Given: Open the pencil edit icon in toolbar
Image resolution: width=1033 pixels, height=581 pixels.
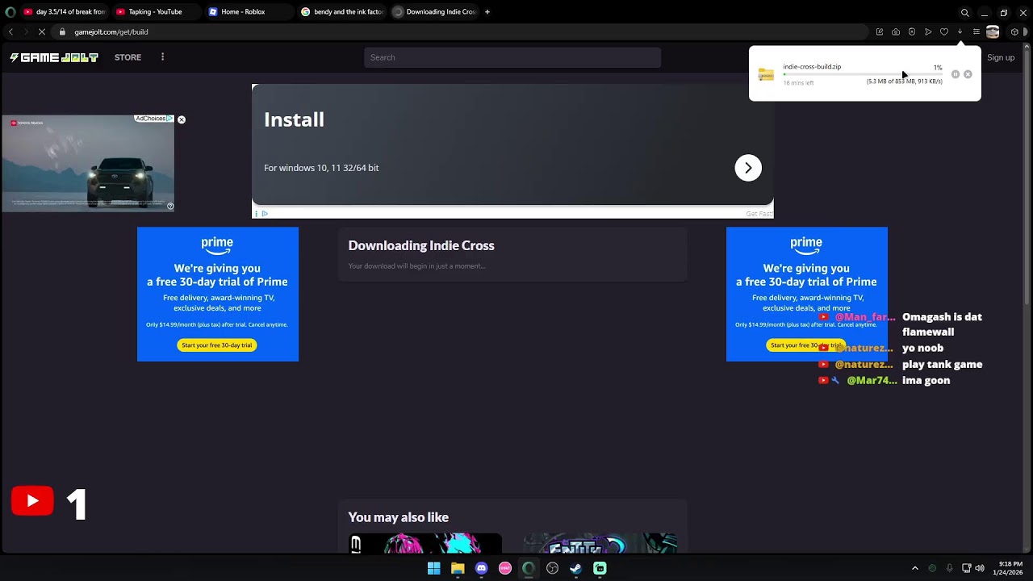Looking at the screenshot, I should coord(880,32).
